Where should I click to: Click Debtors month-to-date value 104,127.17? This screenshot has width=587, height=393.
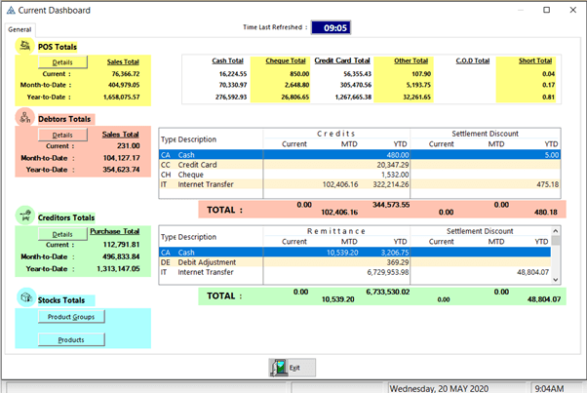(x=121, y=158)
